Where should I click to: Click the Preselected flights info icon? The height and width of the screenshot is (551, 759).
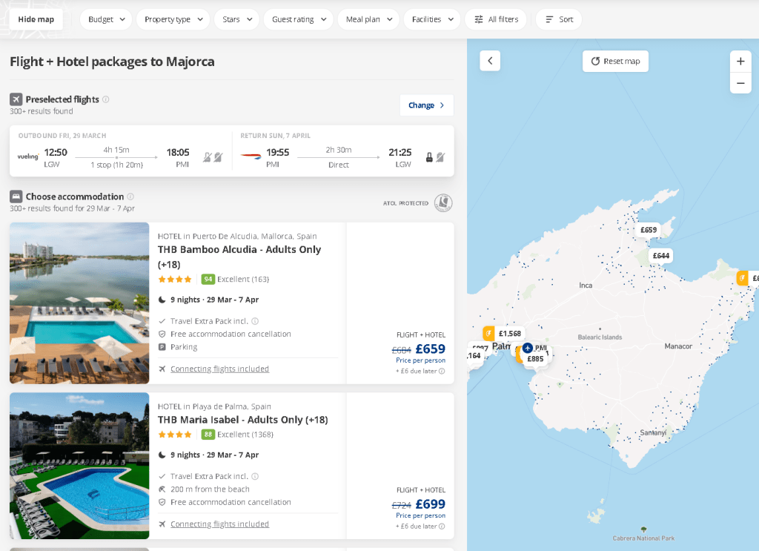(105, 99)
